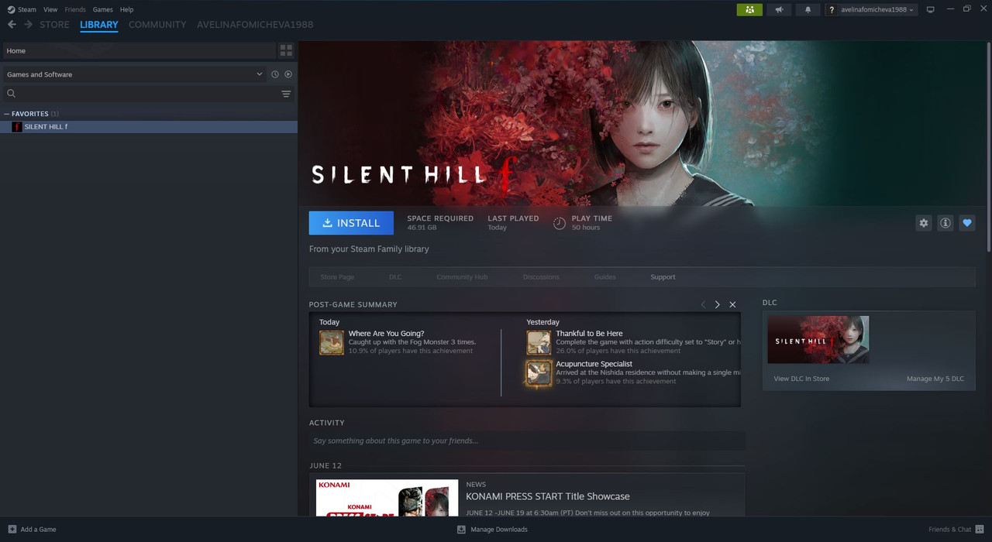The width and height of the screenshot is (992, 542).
Task: Go to the STORE tab
Action: tap(54, 25)
